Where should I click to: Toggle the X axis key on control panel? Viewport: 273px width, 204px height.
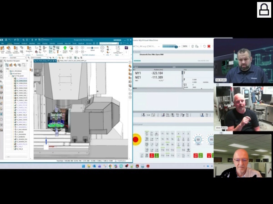(x=178, y=134)
